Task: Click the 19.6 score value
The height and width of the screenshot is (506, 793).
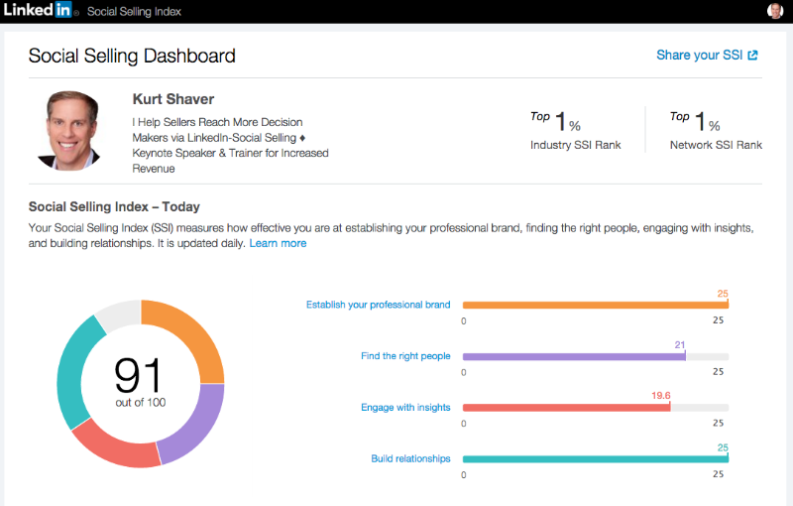Action: 660,395
